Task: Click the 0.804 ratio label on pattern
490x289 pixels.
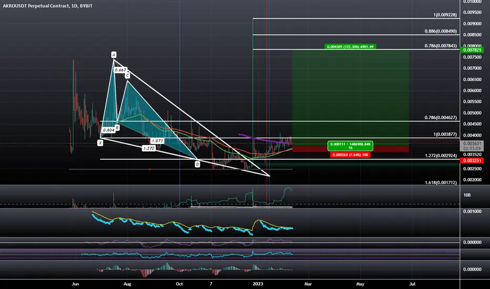Action: pos(108,130)
